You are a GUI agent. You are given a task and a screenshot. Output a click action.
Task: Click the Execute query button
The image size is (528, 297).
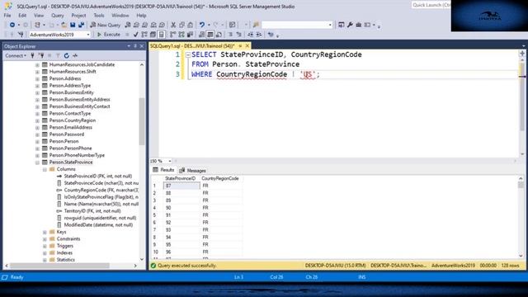pyautogui.click(x=108, y=35)
